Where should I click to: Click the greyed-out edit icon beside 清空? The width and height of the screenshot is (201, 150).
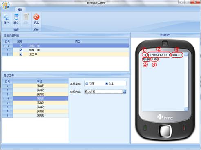(26, 19)
